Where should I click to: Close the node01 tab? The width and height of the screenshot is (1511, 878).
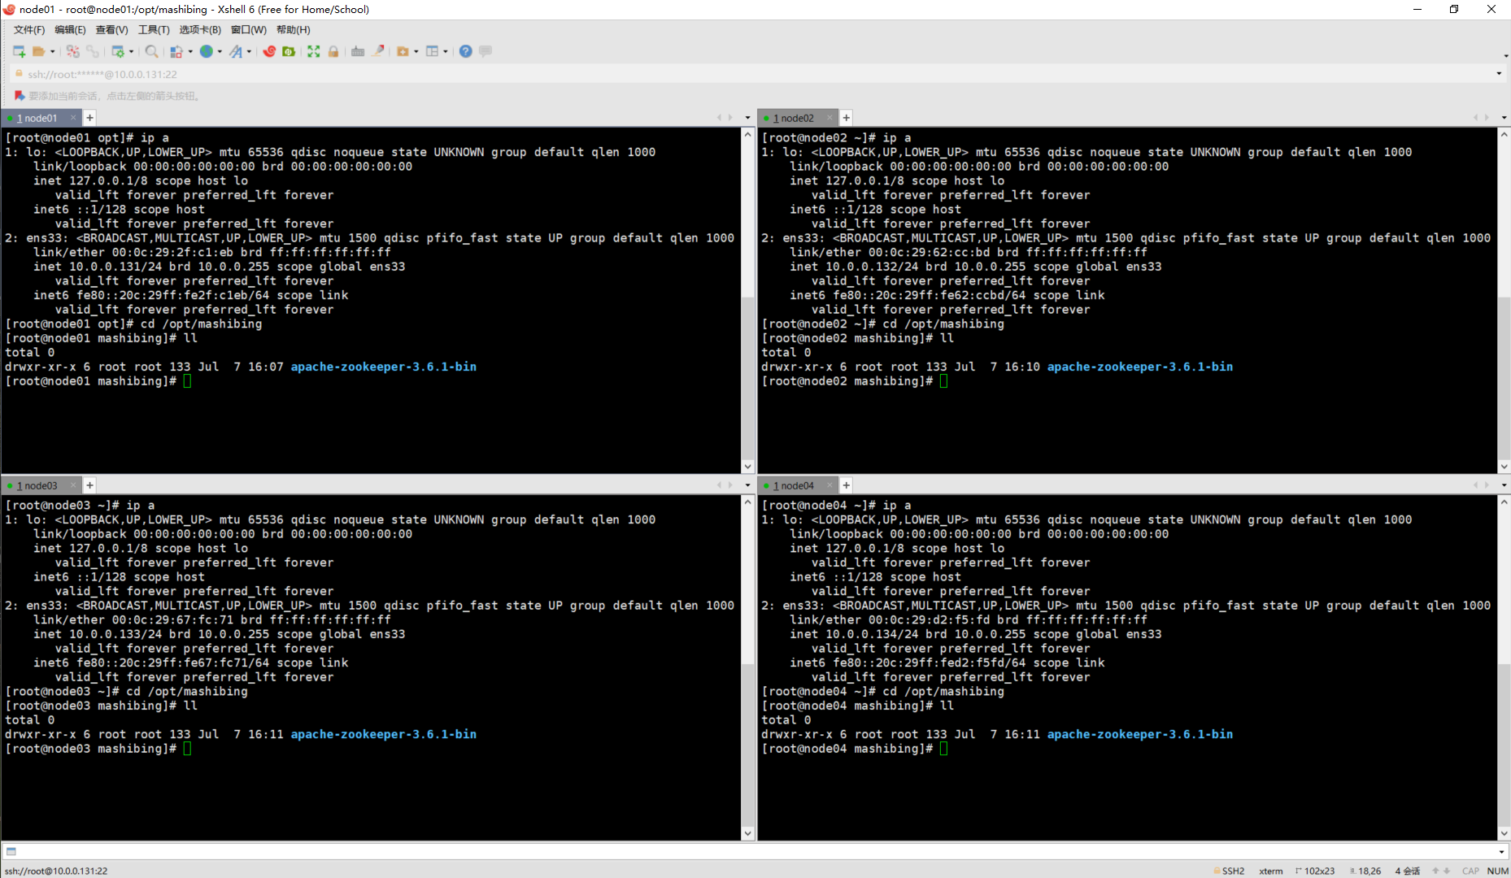[x=73, y=118]
